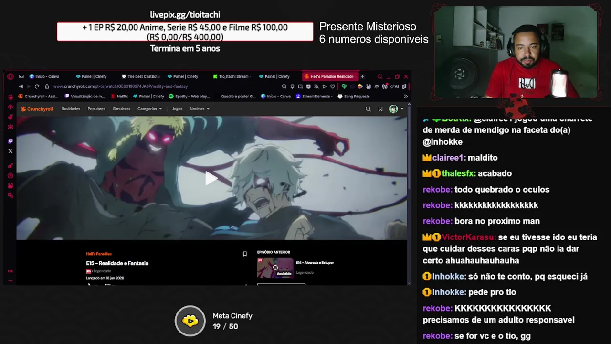This screenshot has height=344, width=611.
Task: Switch to the Início - Canva tab
Action: [44, 76]
